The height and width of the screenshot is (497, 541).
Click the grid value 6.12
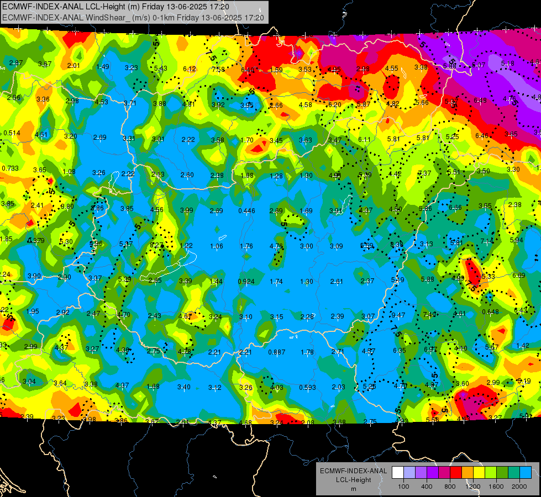(190, 69)
